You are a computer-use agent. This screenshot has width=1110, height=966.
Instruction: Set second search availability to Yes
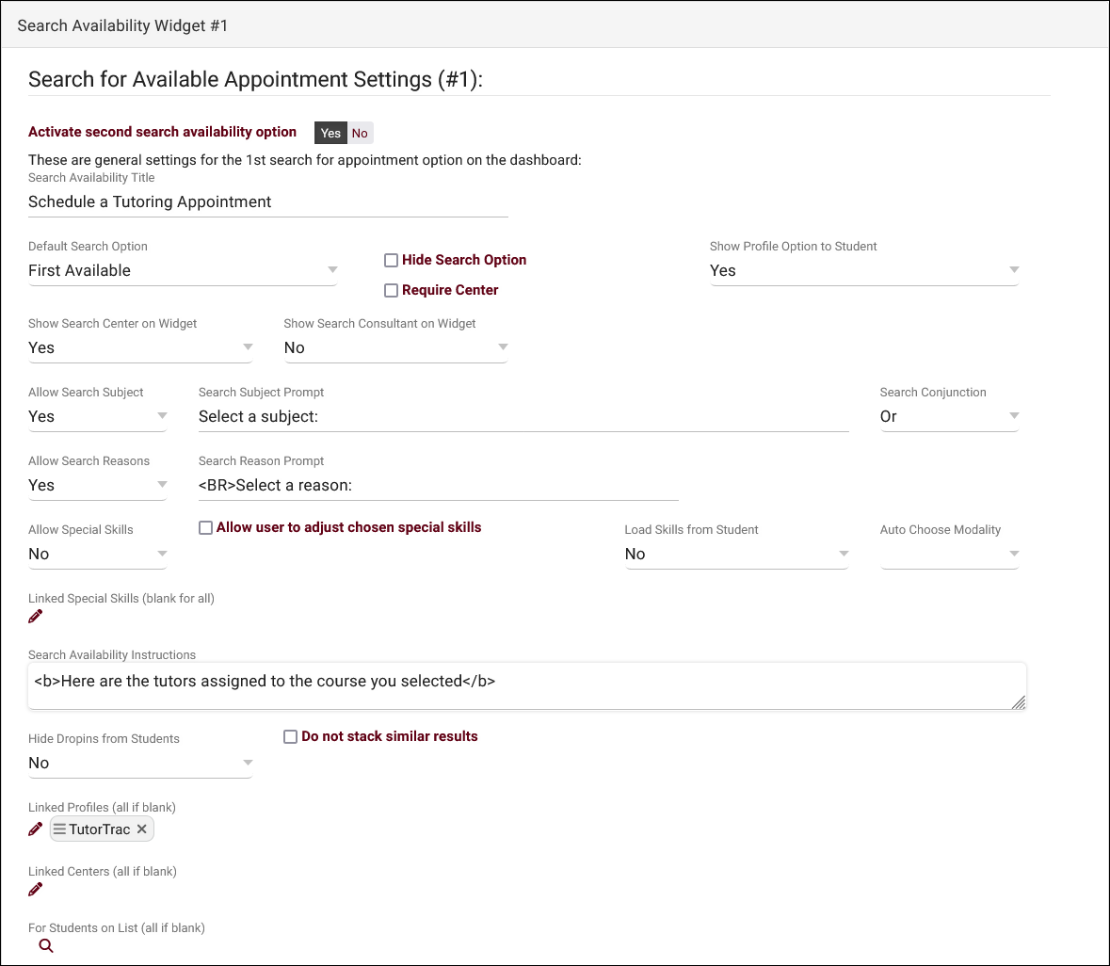click(x=330, y=133)
